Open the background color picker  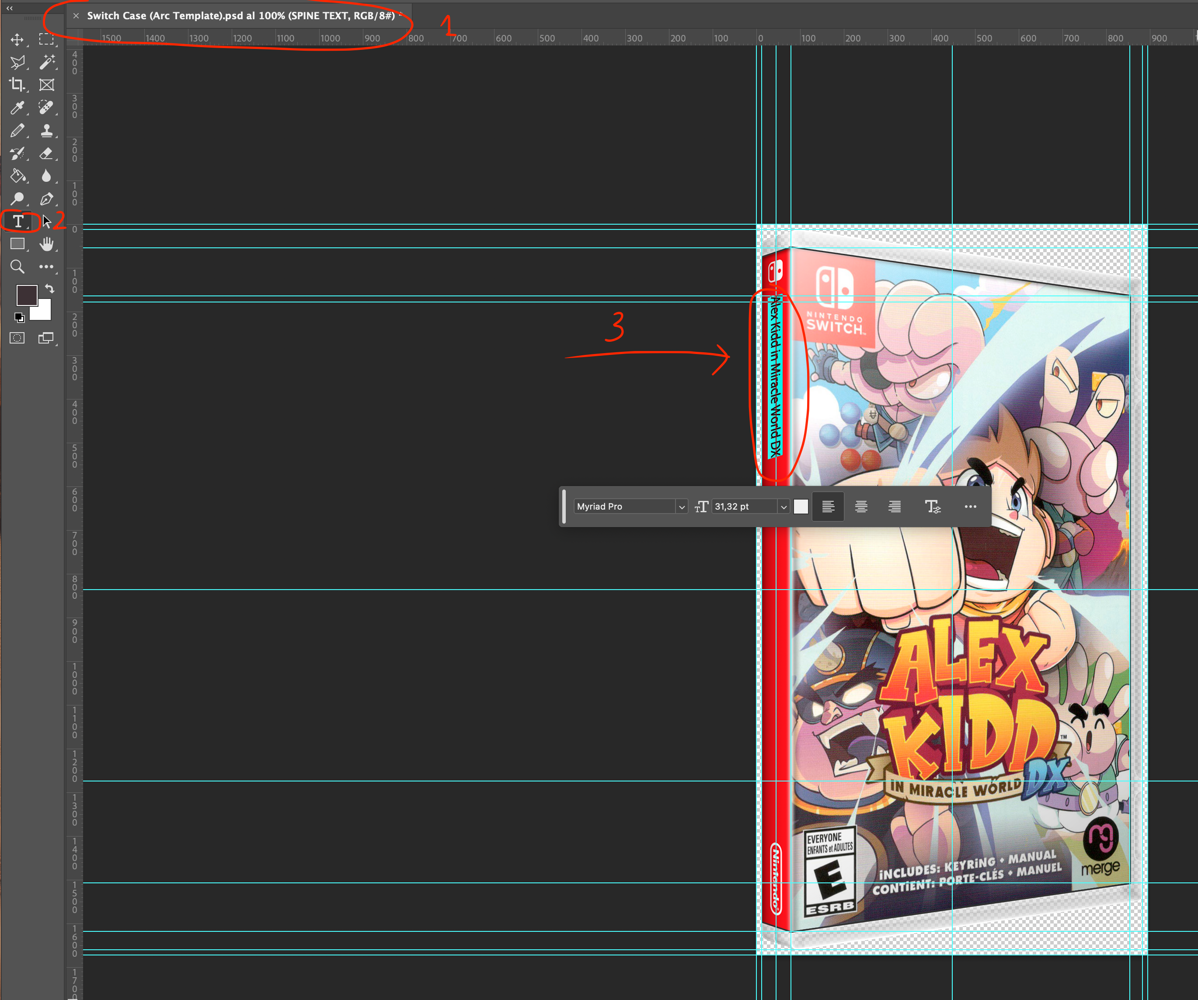tap(43, 312)
